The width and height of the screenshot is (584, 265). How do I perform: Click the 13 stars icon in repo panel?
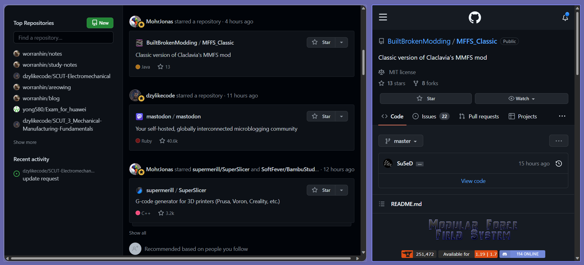pos(381,83)
